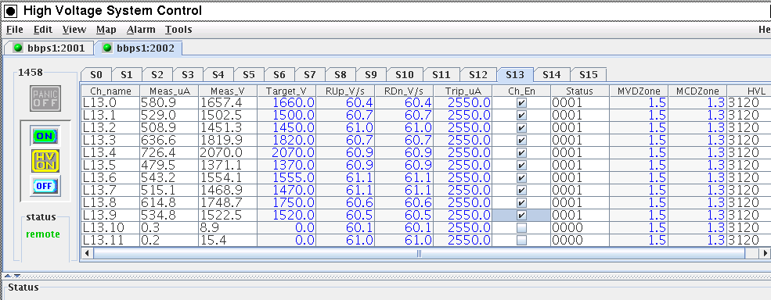Click the scrollbar's left arrow in table
Screen dimensions: 771x300
87,253
